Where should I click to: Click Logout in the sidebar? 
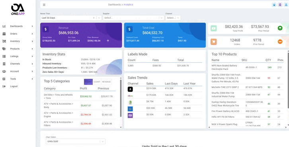[14, 86]
